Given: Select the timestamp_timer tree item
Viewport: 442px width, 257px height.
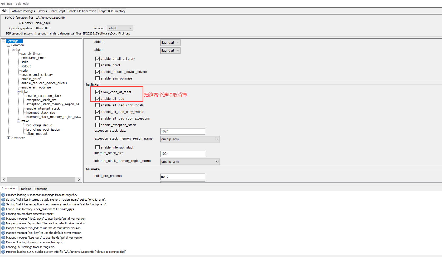Looking at the screenshot, I should 33,58.
